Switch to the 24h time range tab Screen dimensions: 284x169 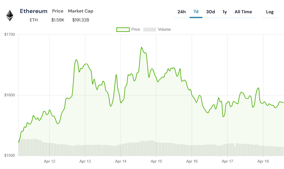pyautogui.click(x=181, y=12)
